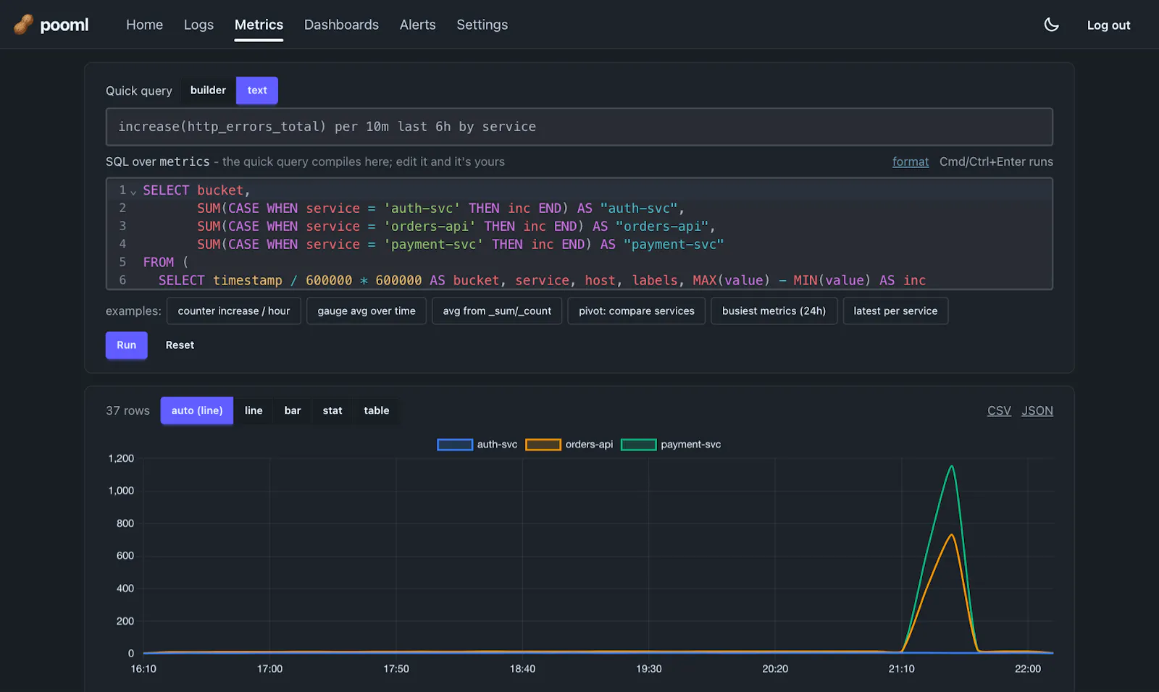Click the orders-api peak on the chart
Viewport: 1159px width, 692px height.
(x=952, y=535)
